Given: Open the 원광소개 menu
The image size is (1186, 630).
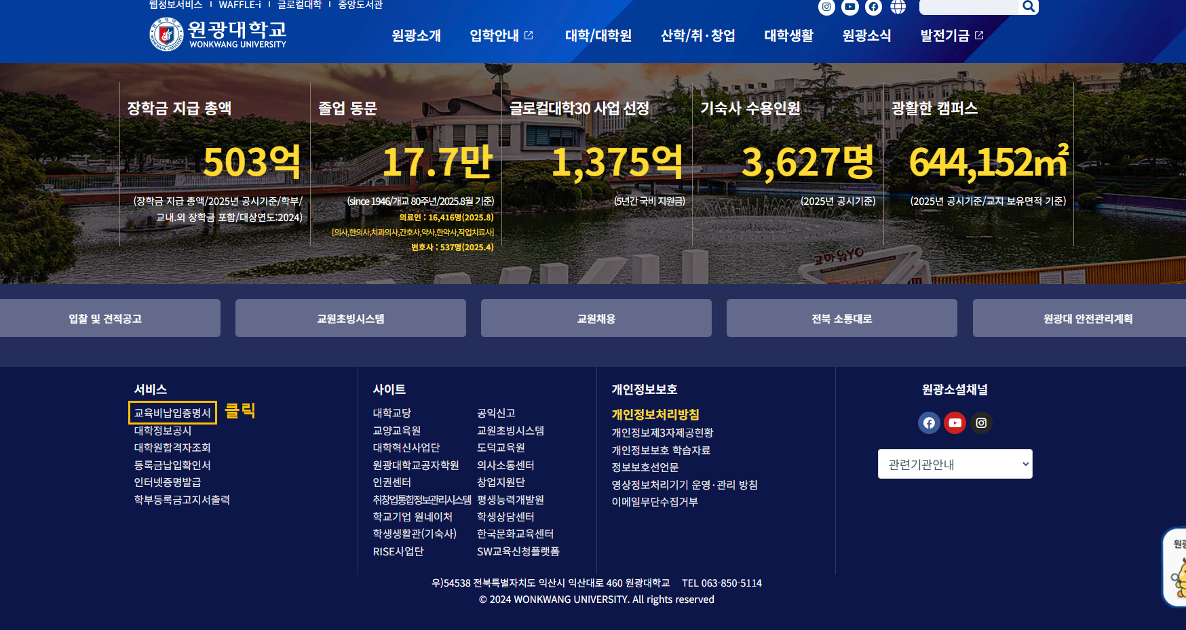Looking at the screenshot, I should pyautogui.click(x=416, y=36).
